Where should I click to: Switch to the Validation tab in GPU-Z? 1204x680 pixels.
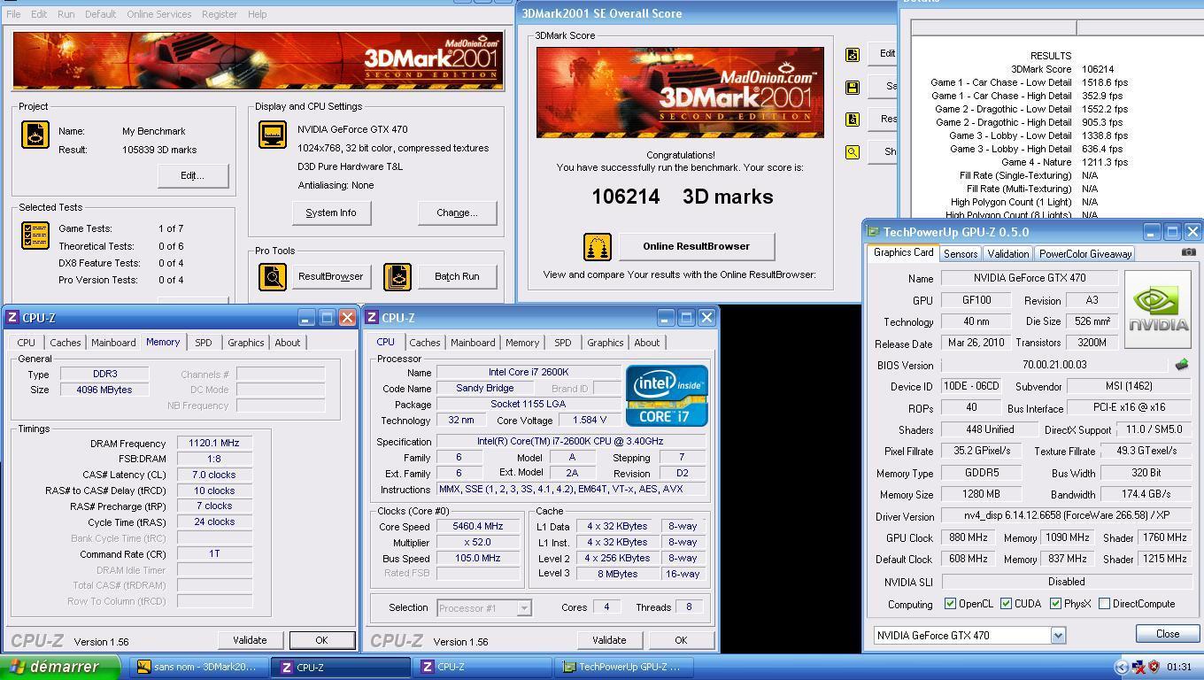click(1007, 254)
